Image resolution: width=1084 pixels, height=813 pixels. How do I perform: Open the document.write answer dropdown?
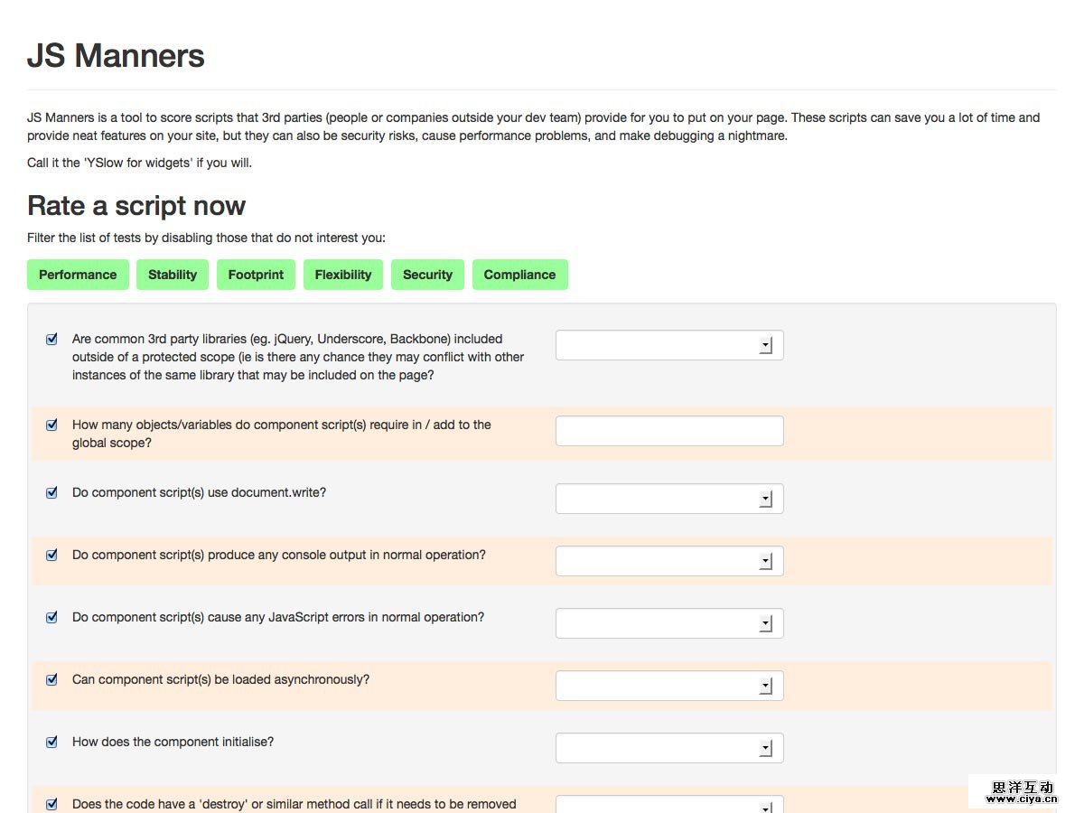click(x=669, y=499)
